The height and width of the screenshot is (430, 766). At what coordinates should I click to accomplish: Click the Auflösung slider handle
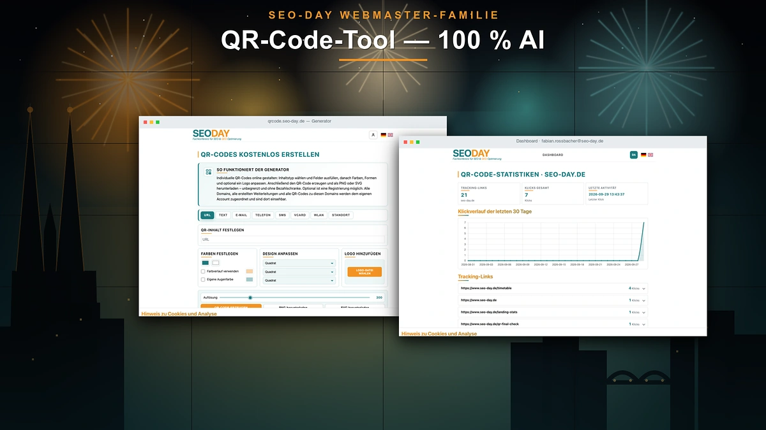pos(250,297)
